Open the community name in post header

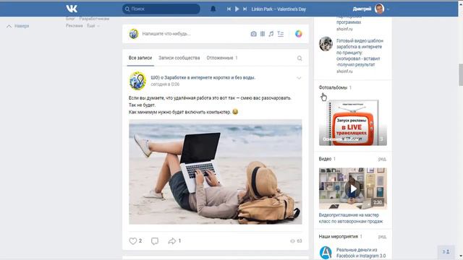pos(203,77)
